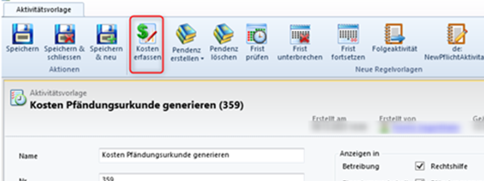Toggle the Rechtshilfe checkbox
The image size is (484, 181).
pyautogui.click(x=420, y=166)
